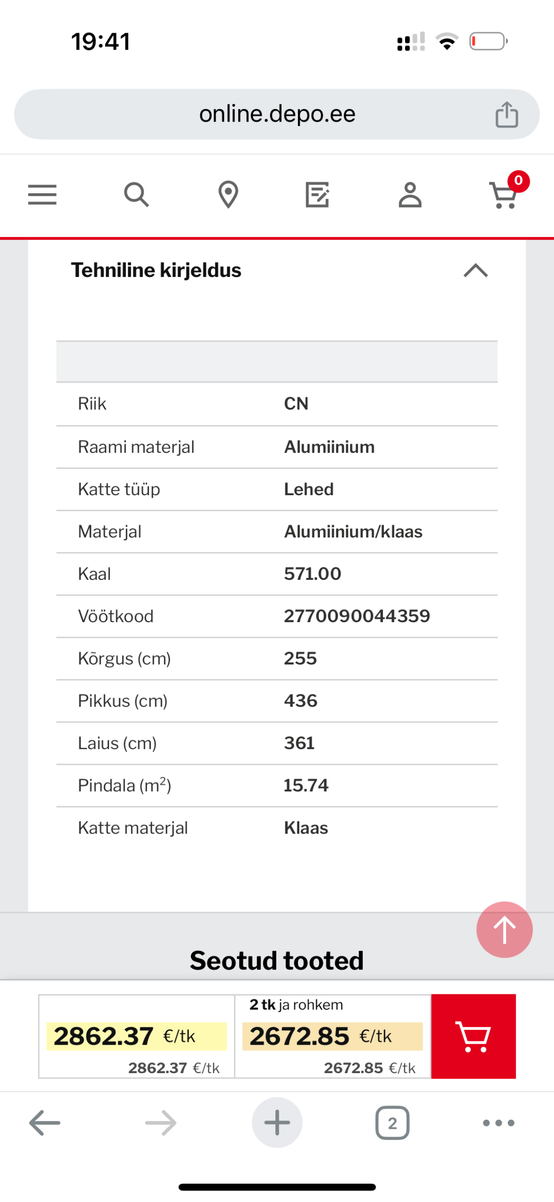Tap the search magnifier icon

[136, 195]
